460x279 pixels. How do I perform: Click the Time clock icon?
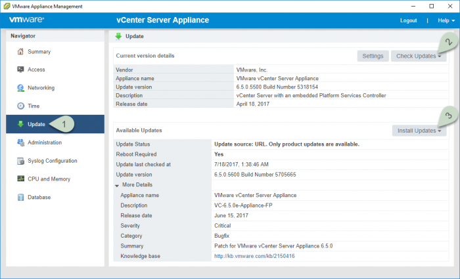point(20,106)
